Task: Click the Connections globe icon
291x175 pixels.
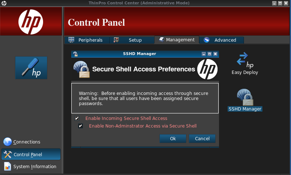Action: click(x=8, y=142)
